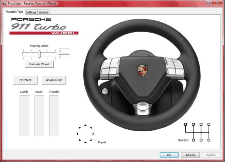Click the 'Brake' label

coord(39,92)
